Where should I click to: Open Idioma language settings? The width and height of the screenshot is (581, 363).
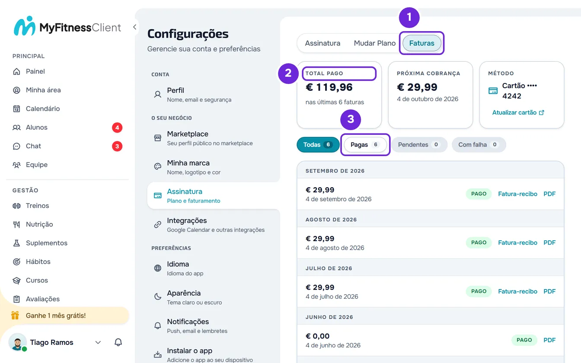pyautogui.click(x=214, y=268)
